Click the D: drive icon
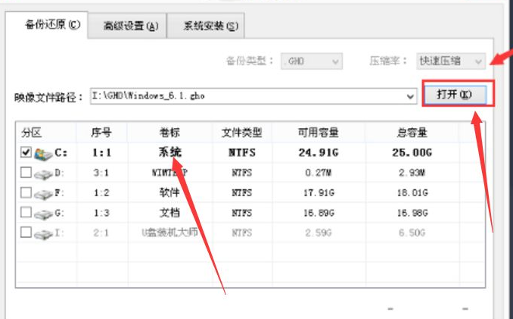Screen dimensions: 513x319 coord(43,174)
